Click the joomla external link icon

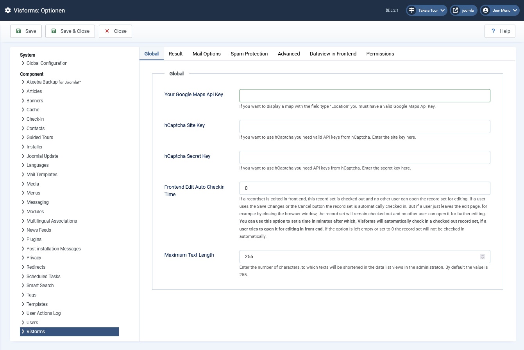coord(455,11)
